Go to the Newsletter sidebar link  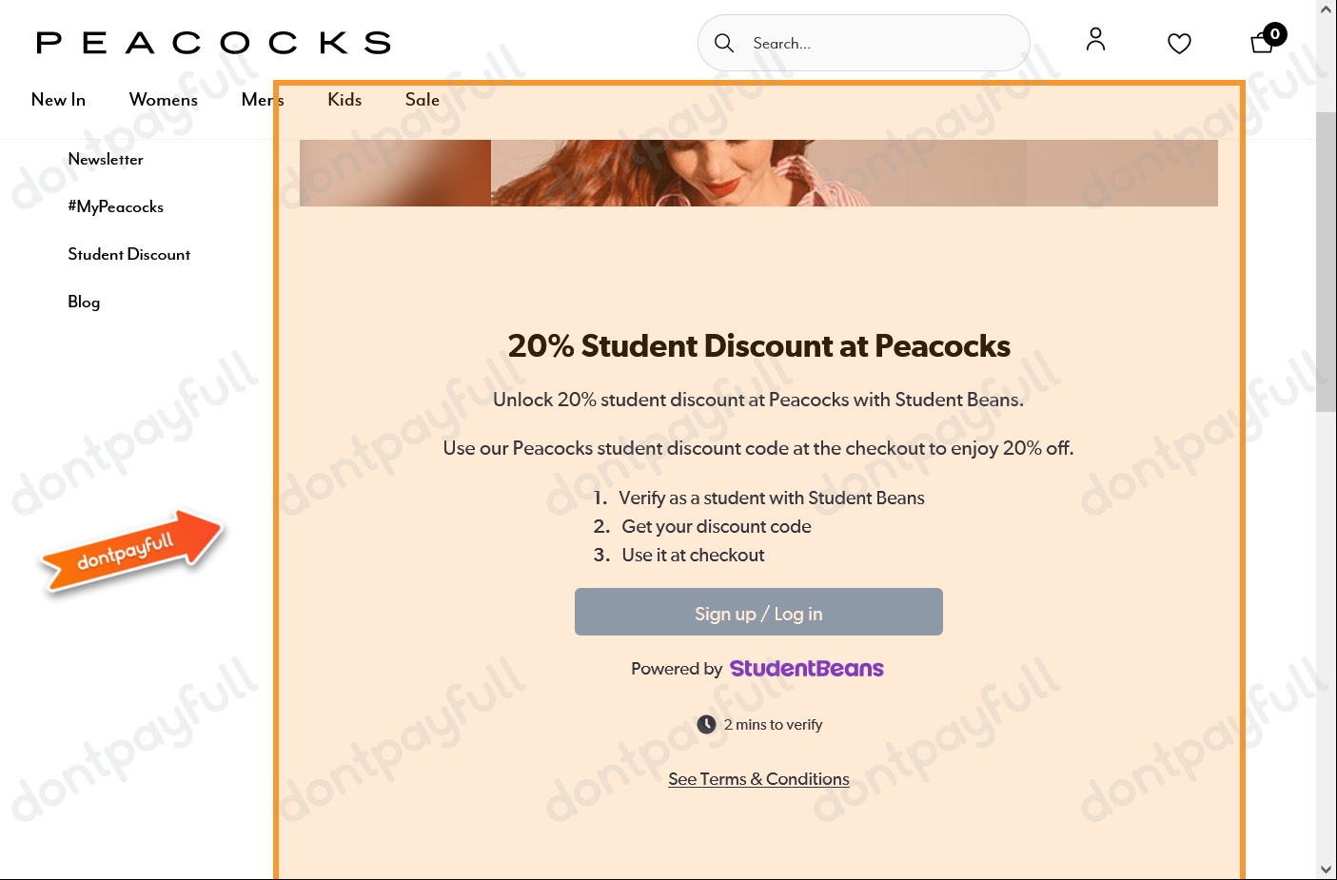tap(106, 159)
